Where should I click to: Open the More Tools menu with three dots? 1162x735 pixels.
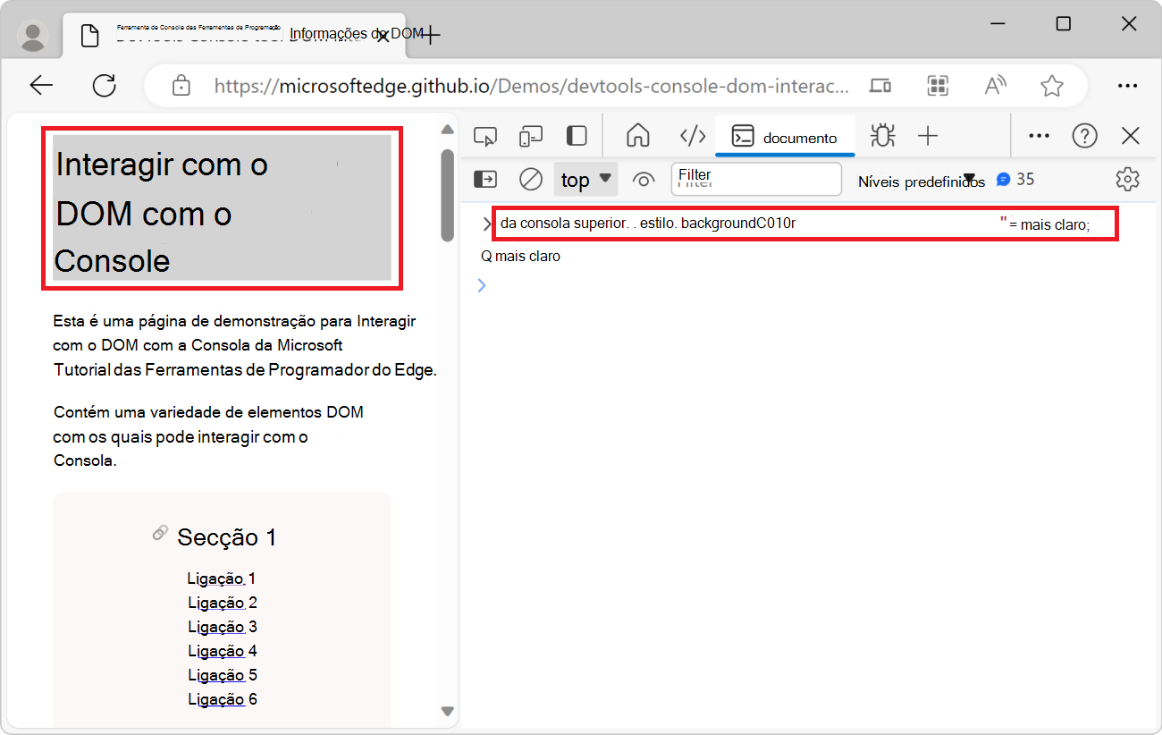tap(1039, 135)
